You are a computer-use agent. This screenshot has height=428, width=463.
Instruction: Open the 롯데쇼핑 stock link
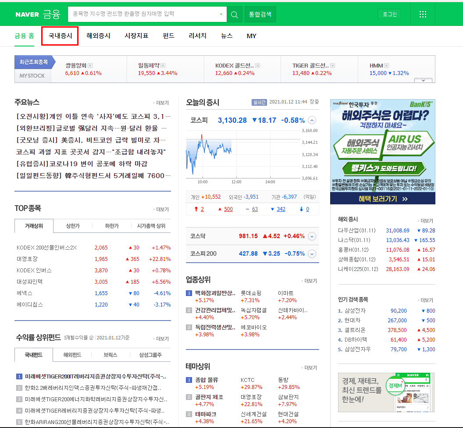click(x=251, y=293)
